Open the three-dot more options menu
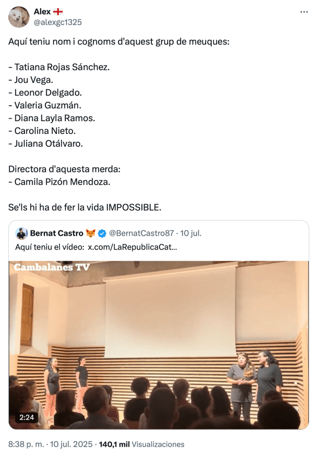 point(304,12)
